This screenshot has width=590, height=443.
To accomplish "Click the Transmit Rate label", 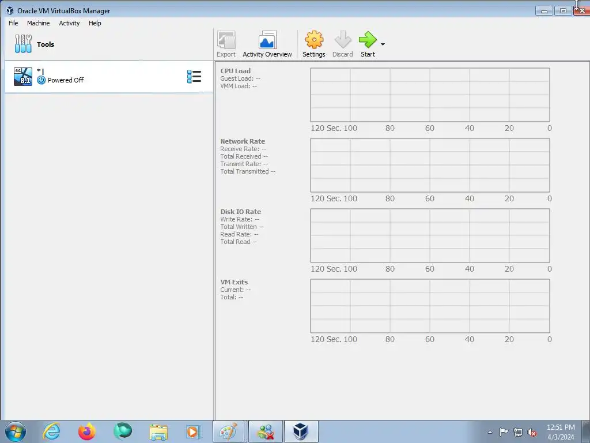I will pyautogui.click(x=244, y=164).
